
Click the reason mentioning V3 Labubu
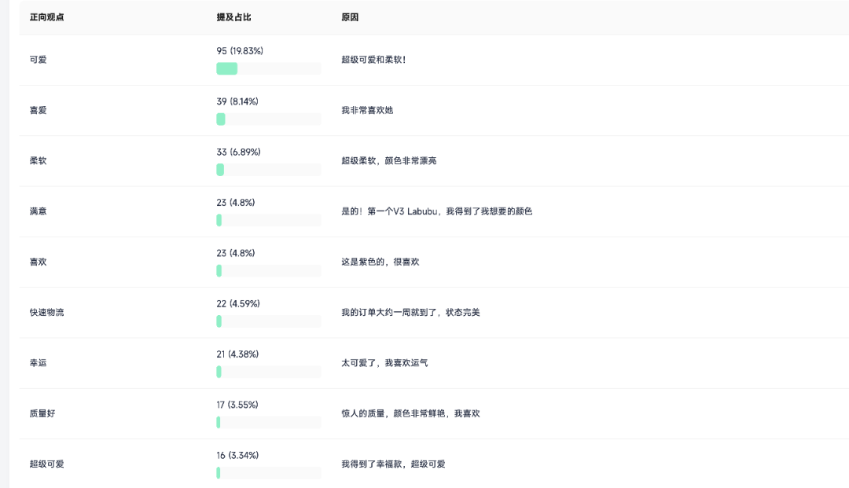coord(436,211)
